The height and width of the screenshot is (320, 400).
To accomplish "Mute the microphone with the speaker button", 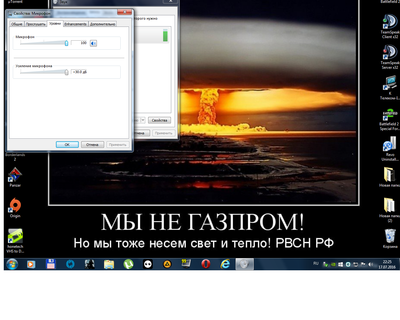I will (93, 43).
